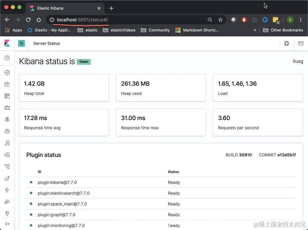Open Apps bookmarks shortcut

[13, 30]
